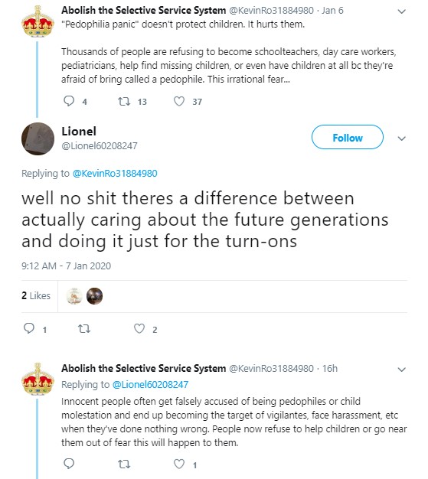428x479 pixels.
Task: Open the first tweet's chevron options menu
Action: [401, 11]
